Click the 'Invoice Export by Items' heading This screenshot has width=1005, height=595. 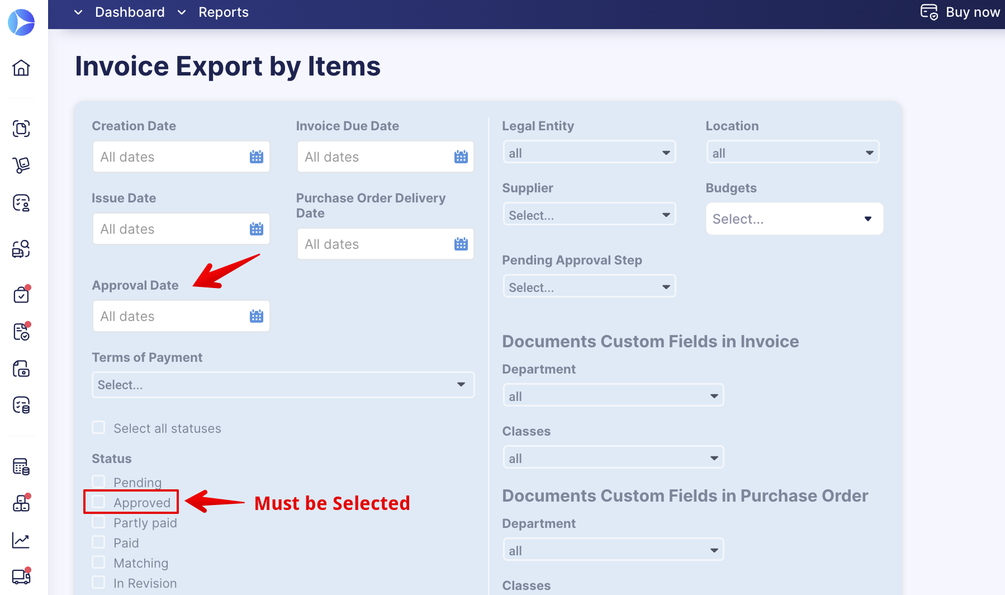point(228,66)
